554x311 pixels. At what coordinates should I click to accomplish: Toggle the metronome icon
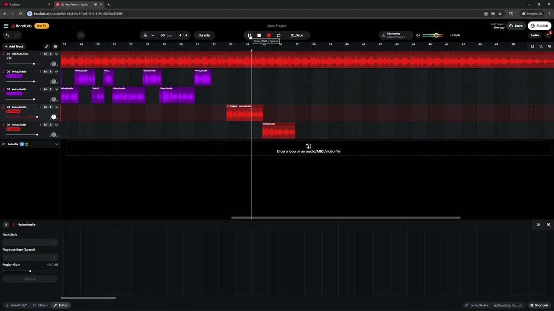click(145, 35)
